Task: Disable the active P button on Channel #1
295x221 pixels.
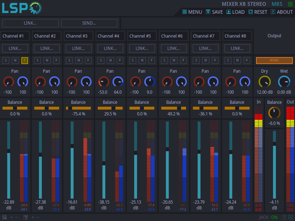Action: [25, 60]
